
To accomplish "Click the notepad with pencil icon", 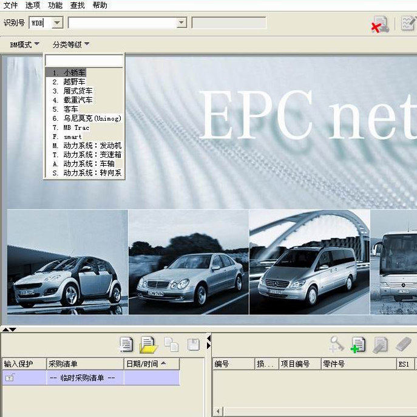I will tap(409, 24).
